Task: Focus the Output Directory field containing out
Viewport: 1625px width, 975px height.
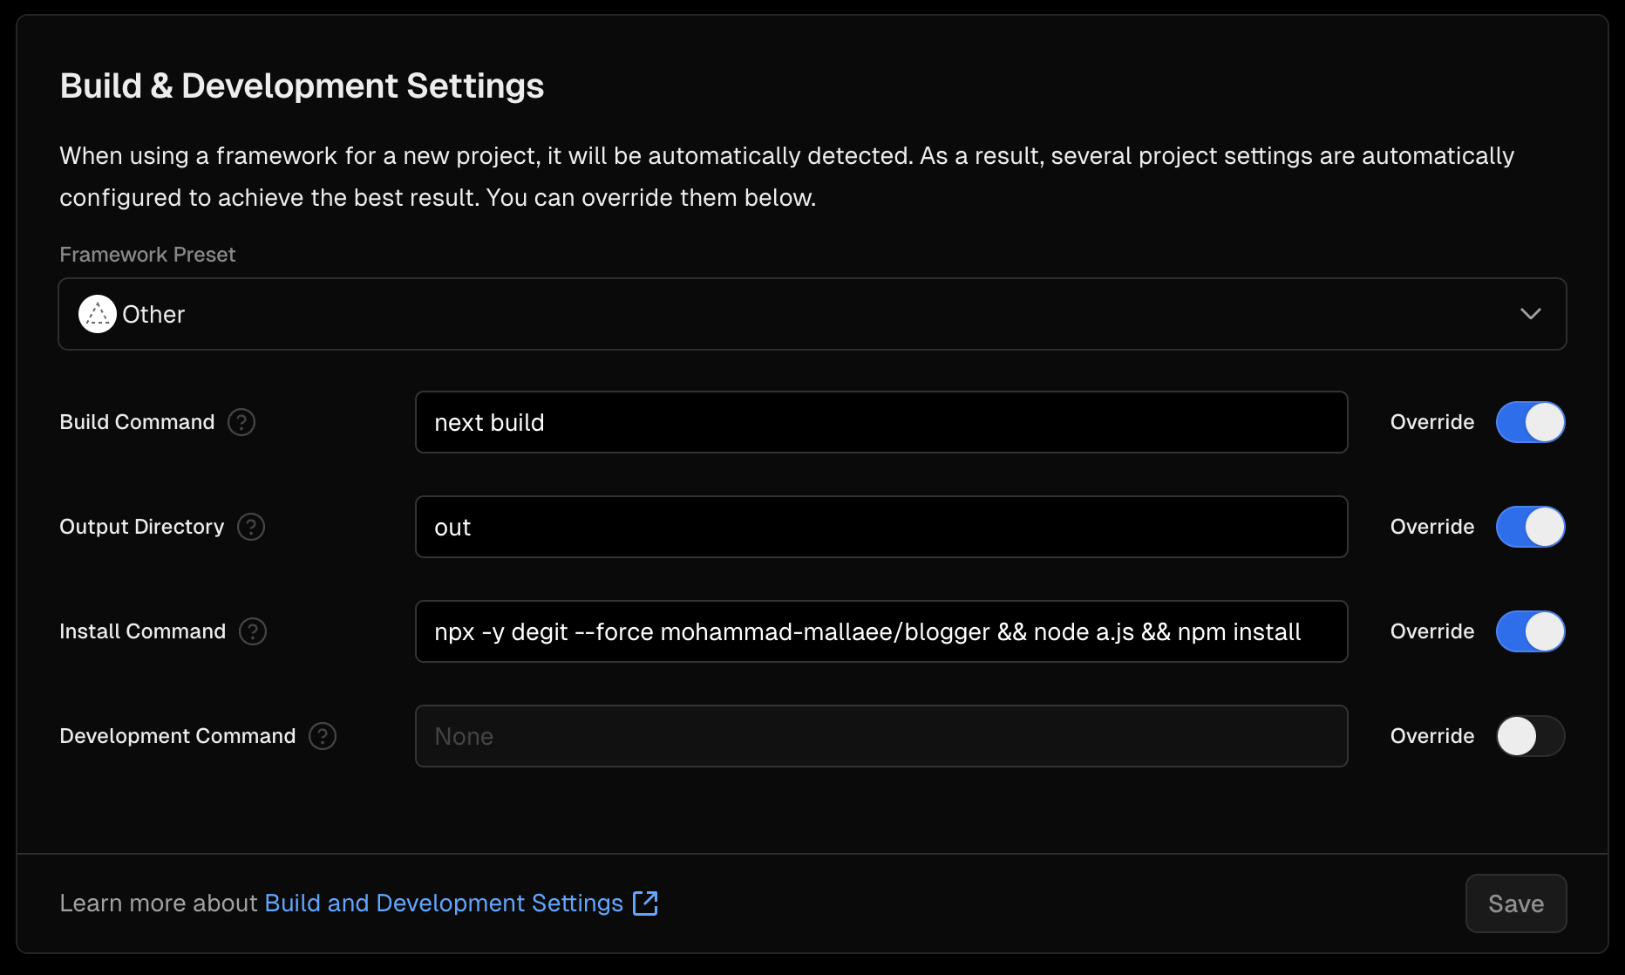Action: [x=880, y=527]
